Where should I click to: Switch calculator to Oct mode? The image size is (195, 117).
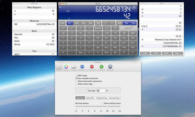(x=84, y=23)
